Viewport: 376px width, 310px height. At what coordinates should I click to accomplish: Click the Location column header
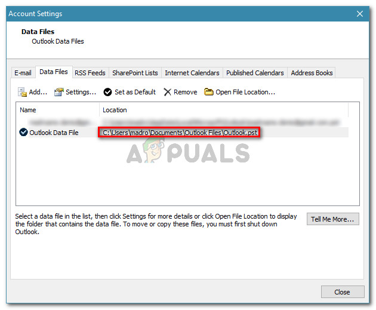point(224,110)
